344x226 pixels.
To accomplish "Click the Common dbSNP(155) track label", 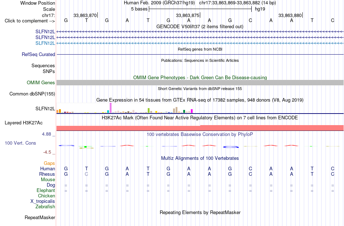I will click(x=32, y=94).
